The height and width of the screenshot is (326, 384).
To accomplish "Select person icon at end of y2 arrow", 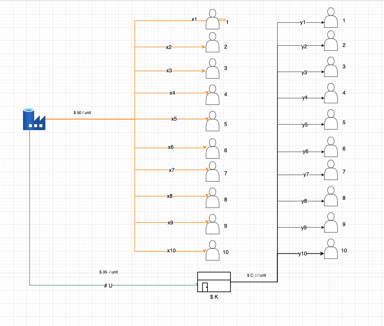I will pyautogui.click(x=331, y=41).
